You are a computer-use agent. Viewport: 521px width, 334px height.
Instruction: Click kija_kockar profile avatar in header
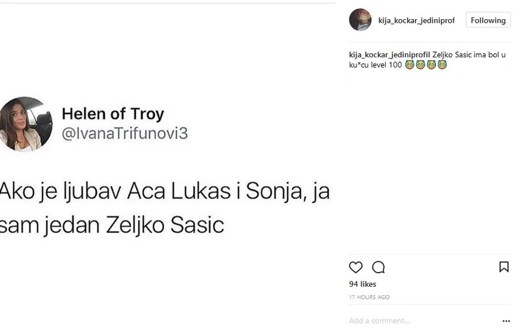tap(360, 20)
